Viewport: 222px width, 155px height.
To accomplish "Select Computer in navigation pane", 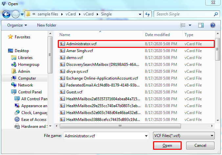I will click(25, 78).
